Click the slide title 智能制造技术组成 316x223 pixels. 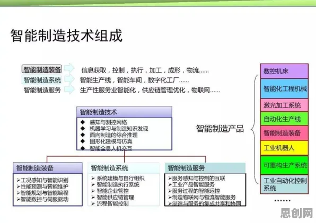point(66,35)
